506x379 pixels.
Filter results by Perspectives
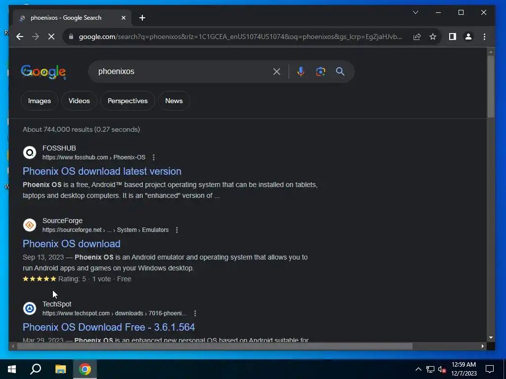tap(127, 101)
